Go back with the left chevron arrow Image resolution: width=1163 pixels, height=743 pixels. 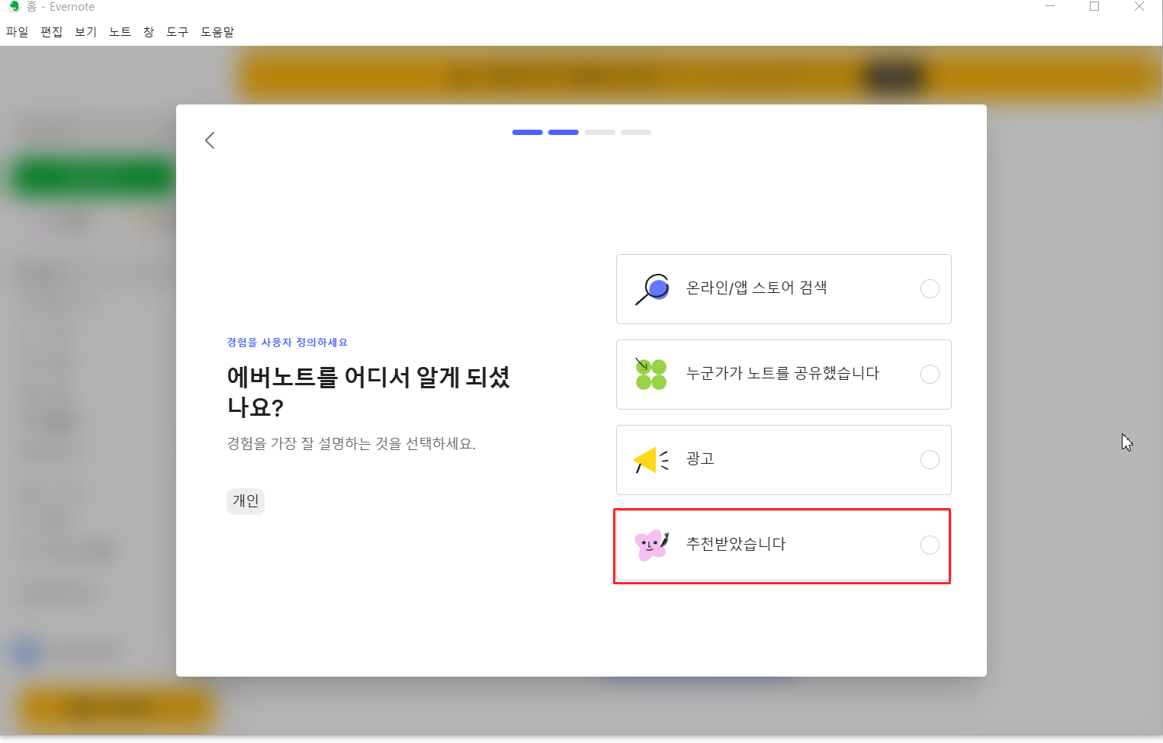tap(210, 140)
